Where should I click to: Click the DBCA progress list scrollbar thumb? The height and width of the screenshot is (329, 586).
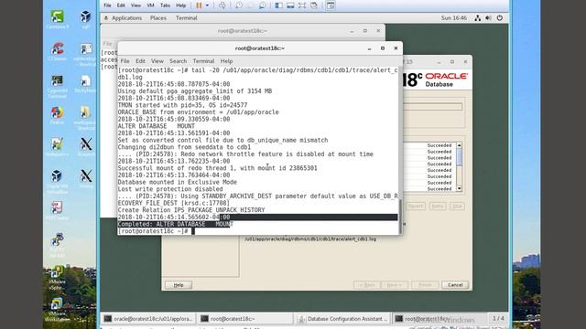point(460,156)
